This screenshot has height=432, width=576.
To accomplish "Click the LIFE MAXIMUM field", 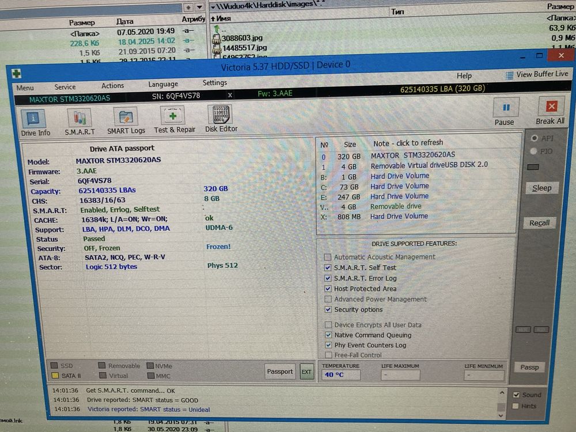I will click(401, 375).
